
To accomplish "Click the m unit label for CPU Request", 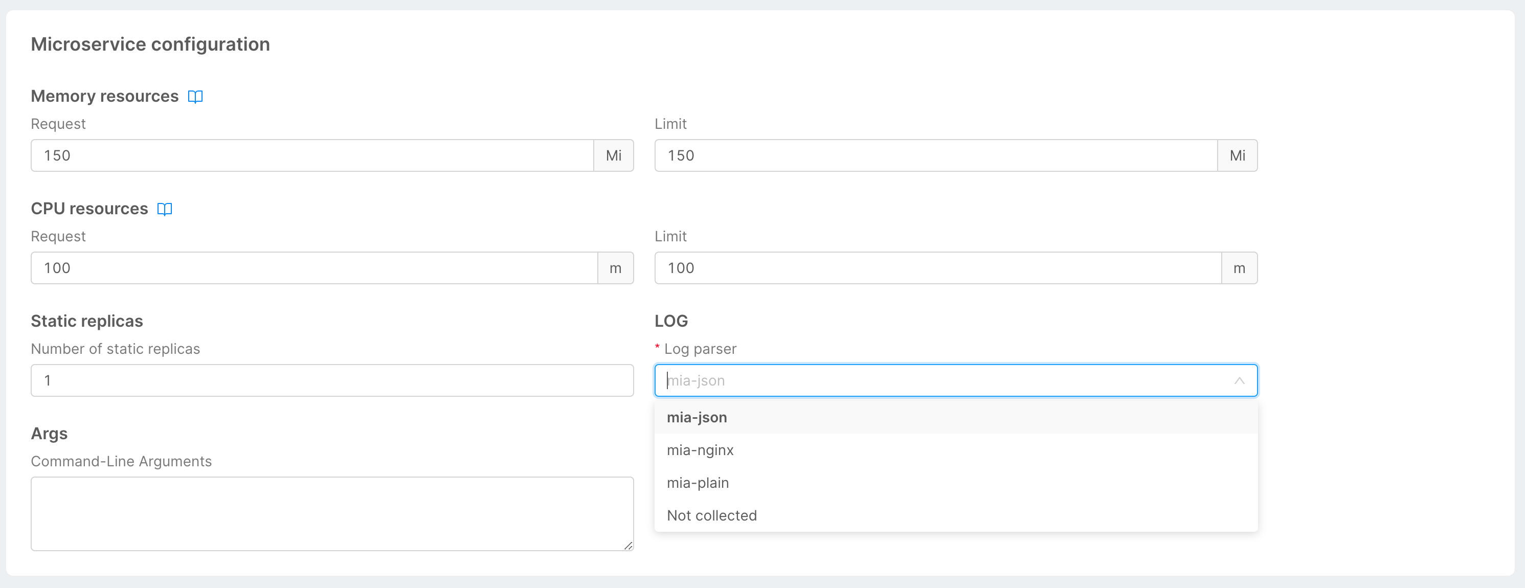I will (616, 267).
